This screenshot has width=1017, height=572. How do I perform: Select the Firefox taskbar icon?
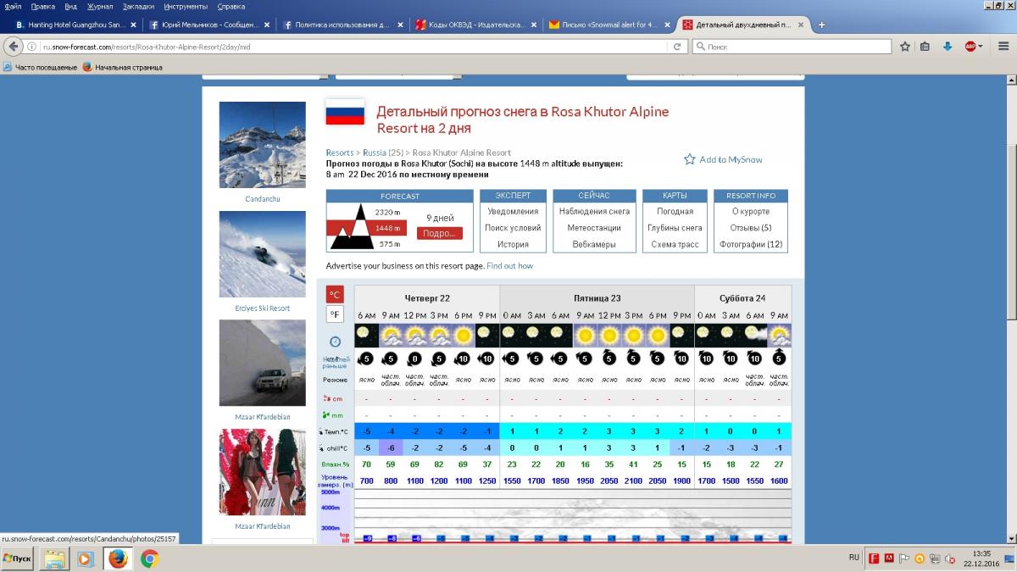118,558
